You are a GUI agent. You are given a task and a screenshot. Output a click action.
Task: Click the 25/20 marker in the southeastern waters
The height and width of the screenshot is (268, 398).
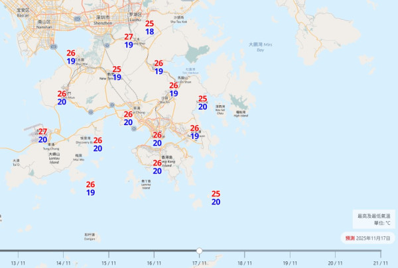coord(216,198)
